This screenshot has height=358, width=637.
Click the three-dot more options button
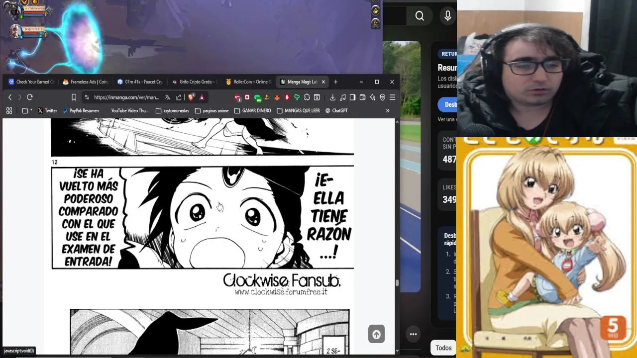(x=413, y=334)
